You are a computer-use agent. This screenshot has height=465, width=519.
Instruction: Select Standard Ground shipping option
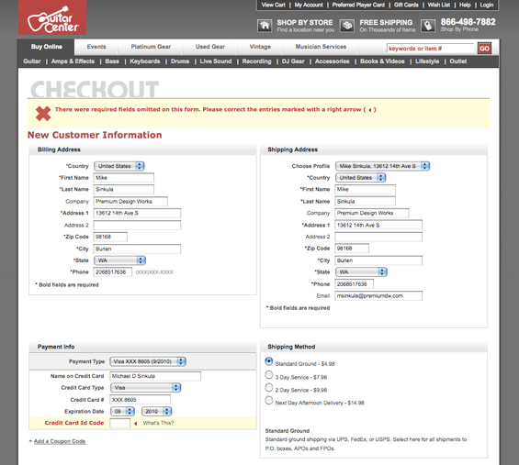tap(269, 361)
